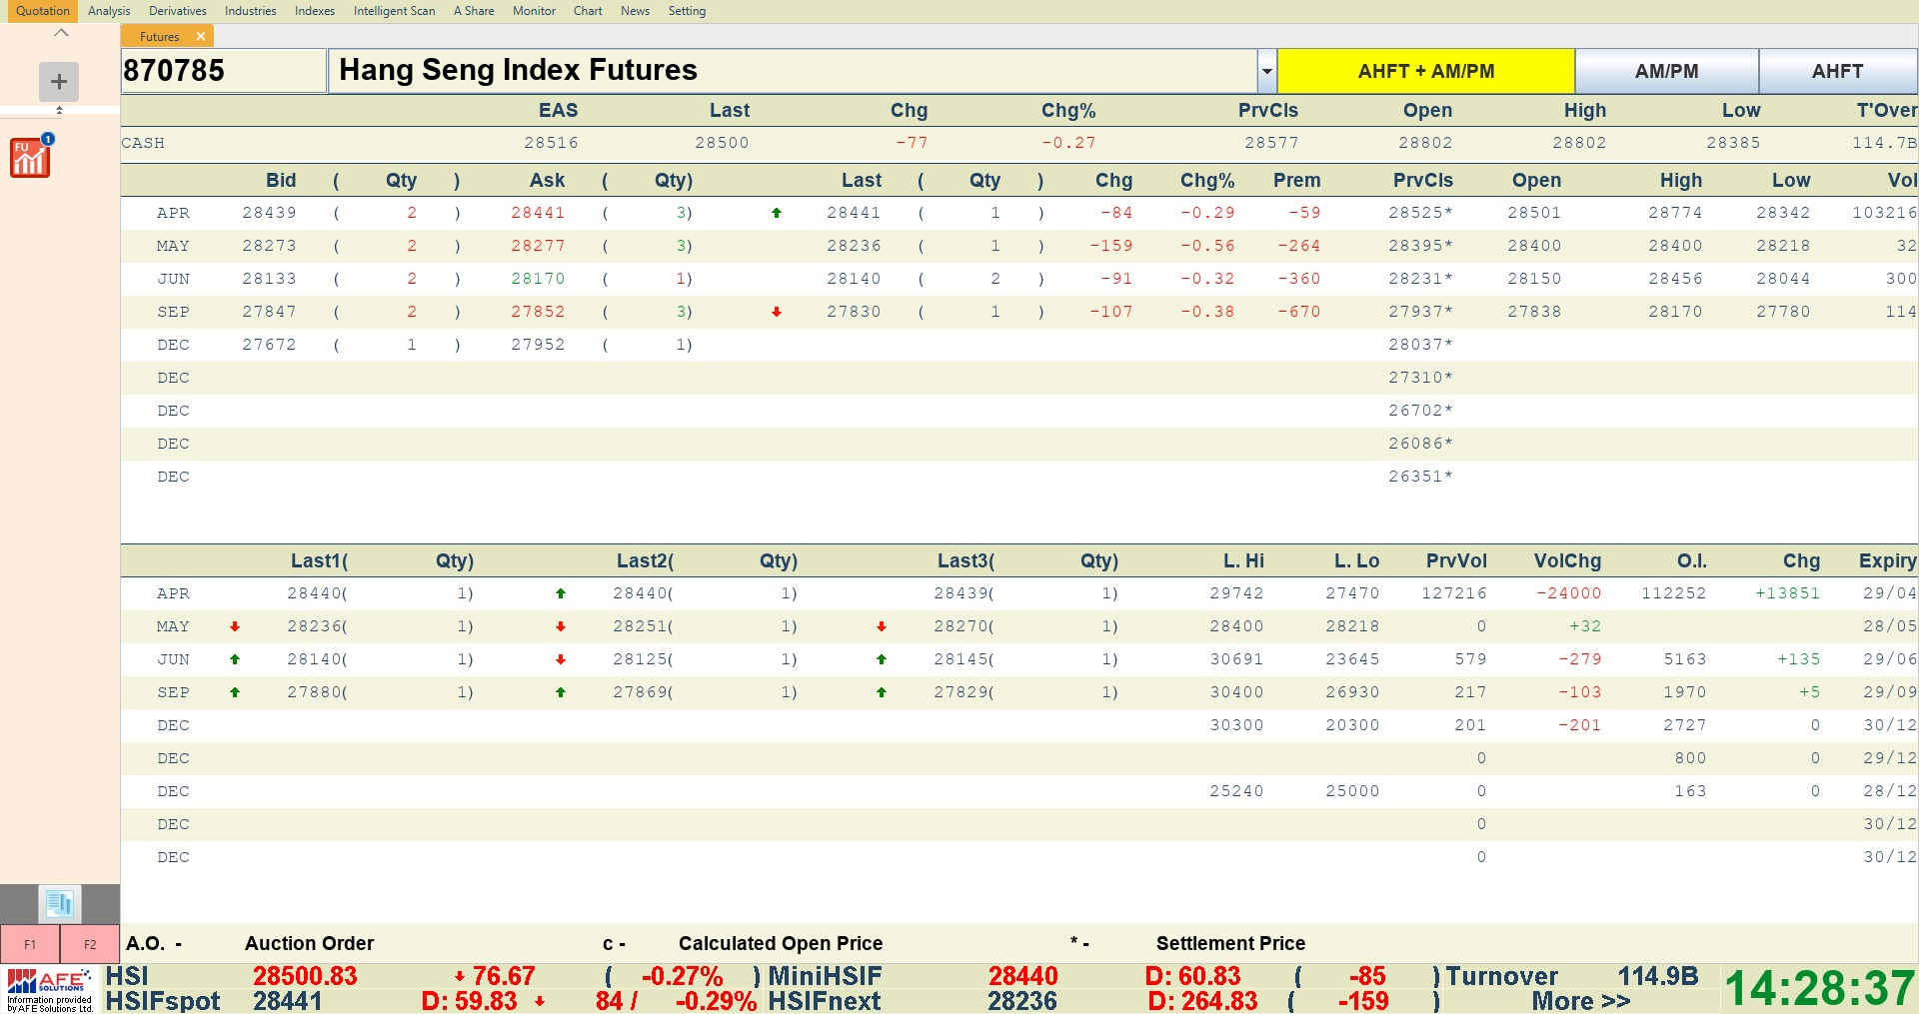Click the clock display 14:28:37
This screenshot has height=1014, width=1919.
[x=1819, y=989]
